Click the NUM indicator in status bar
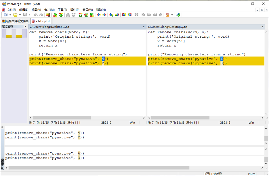The height and width of the screenshot is (176, 269). point(252,174)
